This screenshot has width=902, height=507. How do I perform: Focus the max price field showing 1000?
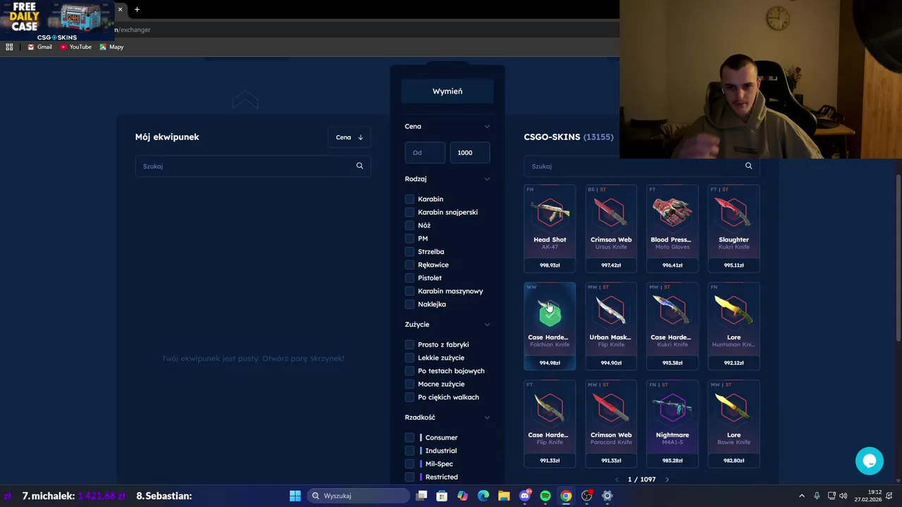tap(469, 153)
